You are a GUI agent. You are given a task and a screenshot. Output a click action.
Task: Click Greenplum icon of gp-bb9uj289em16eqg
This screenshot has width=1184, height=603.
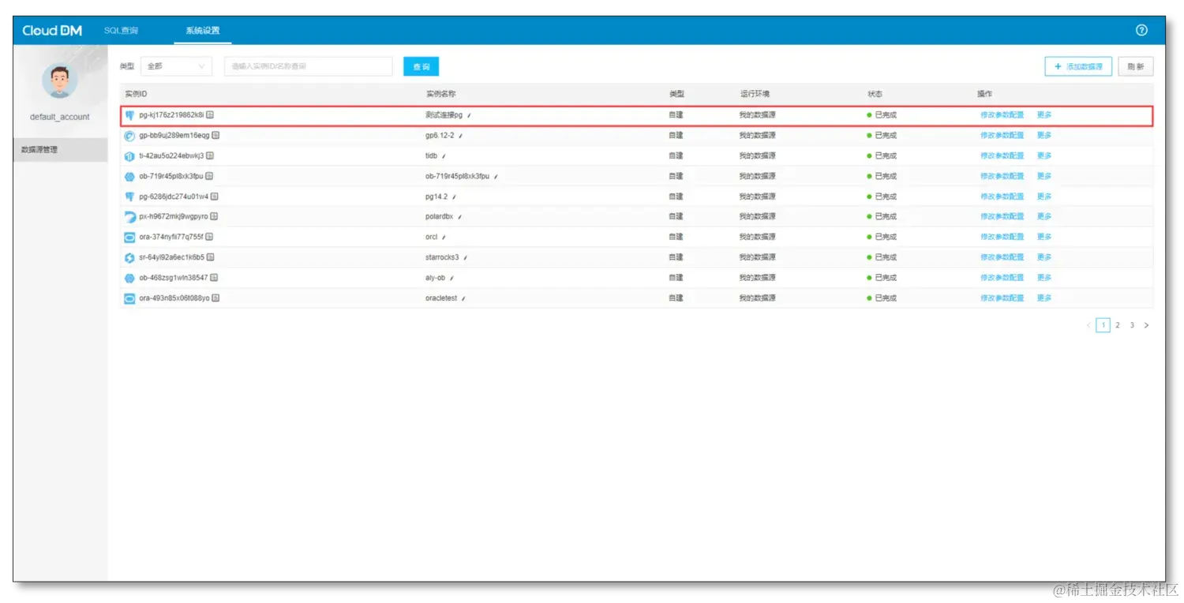[x=129, y=136]
